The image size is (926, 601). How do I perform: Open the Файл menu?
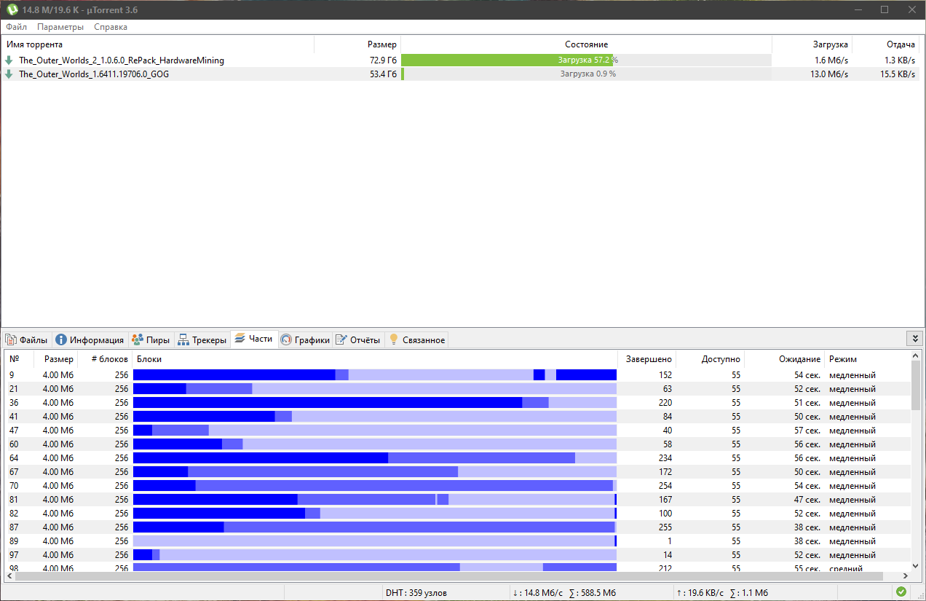[17, 27]
